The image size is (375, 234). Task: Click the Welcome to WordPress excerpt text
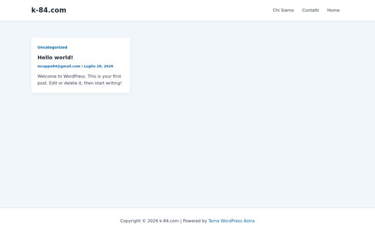[x=80, y=80]
